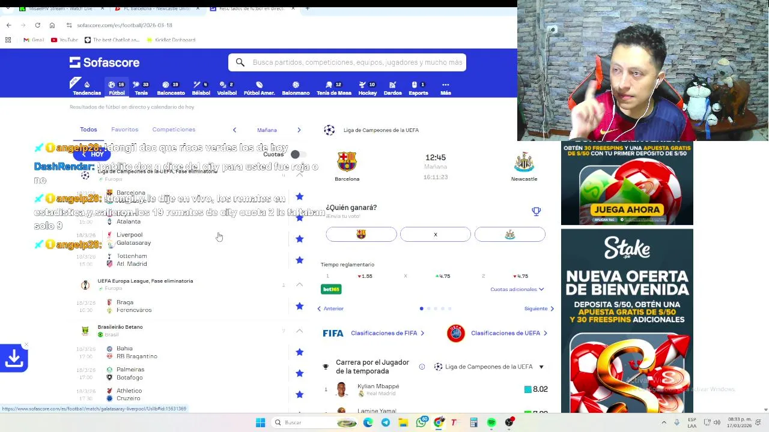769x432 pixels.
Task: Favorite the Athletico vs Cruzeiro match
Action: (299, 394)
